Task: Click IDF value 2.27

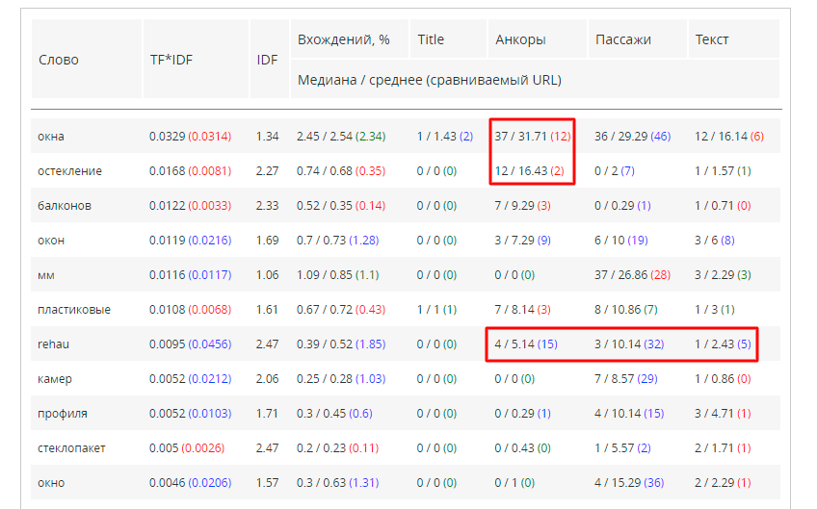Action: coord(267,170)
